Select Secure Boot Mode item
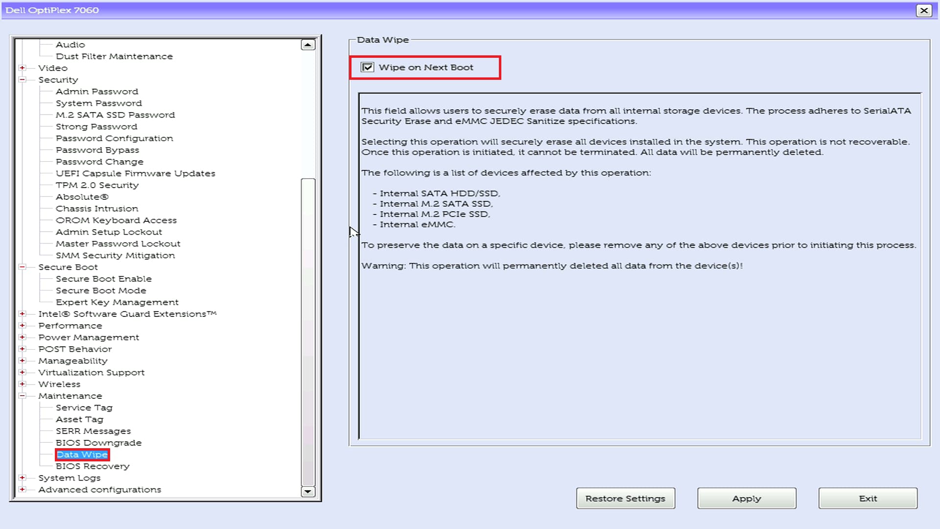The image size is (940, 529). [101, 290]
